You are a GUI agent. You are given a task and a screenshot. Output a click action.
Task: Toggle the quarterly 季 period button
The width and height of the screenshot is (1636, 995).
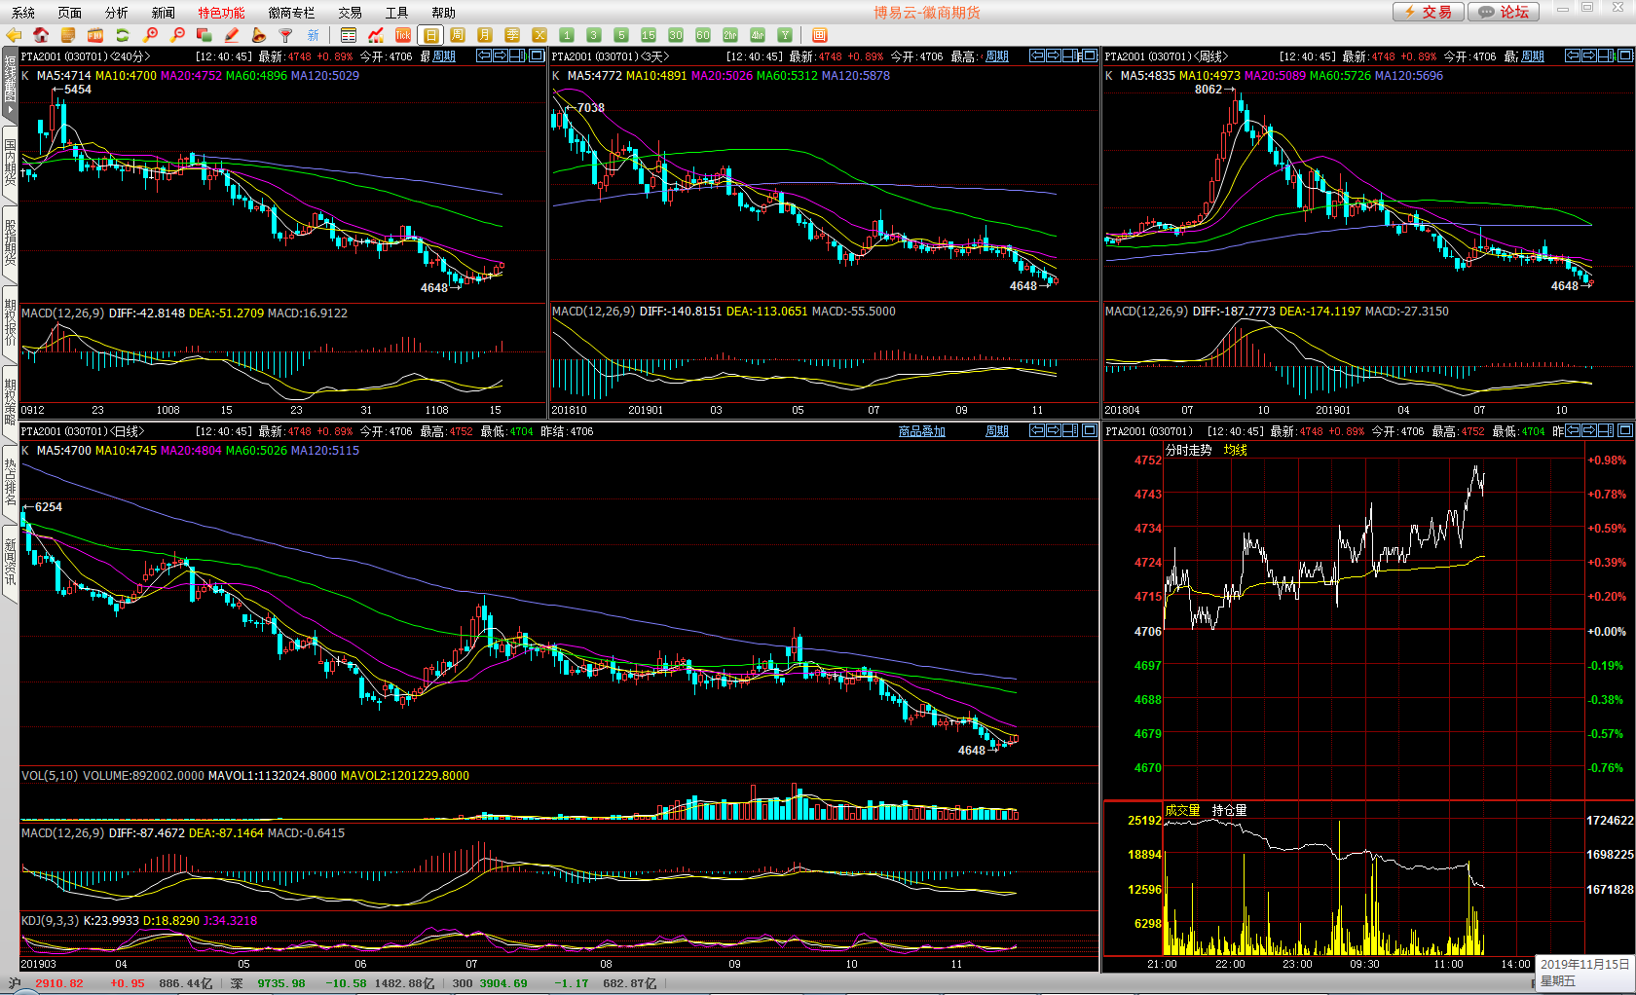point(512,35)
